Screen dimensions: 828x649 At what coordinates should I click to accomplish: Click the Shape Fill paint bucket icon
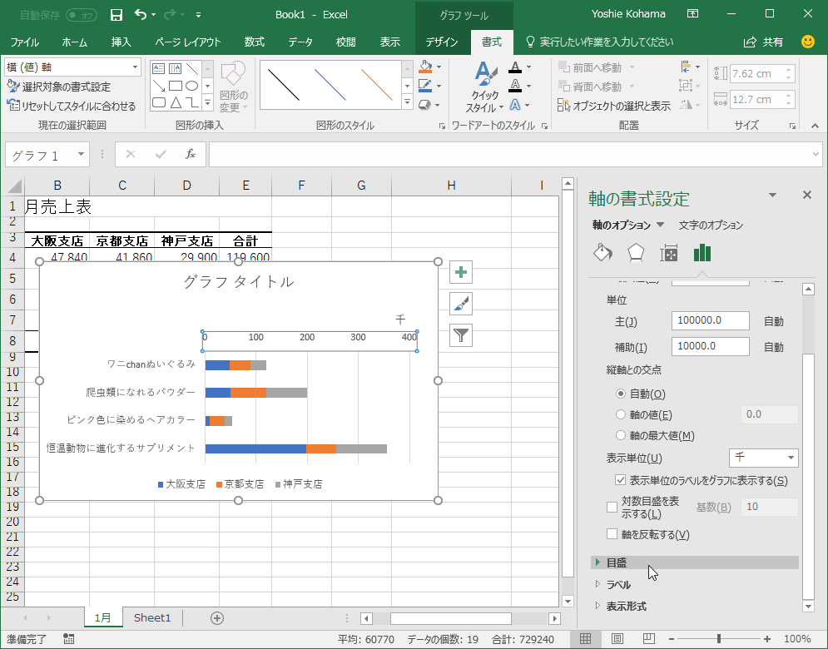pos(425,67)
